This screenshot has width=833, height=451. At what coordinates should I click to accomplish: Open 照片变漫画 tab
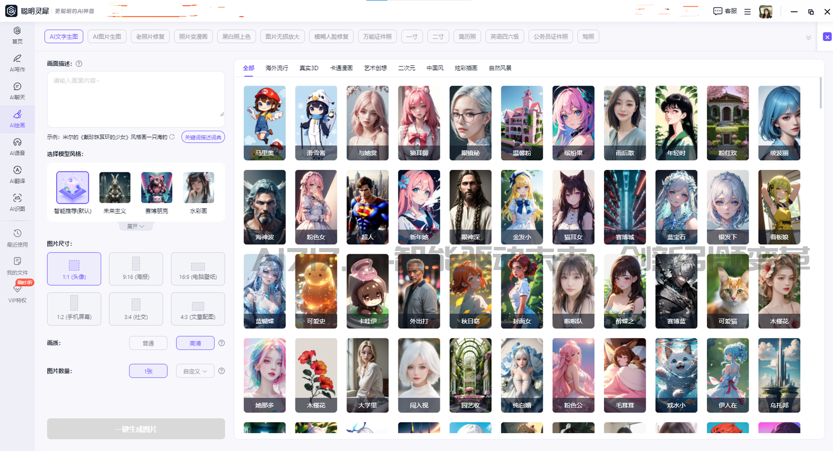(193, 36)
